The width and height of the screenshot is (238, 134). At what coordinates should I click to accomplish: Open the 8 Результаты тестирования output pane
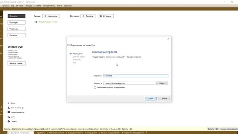[x=133, y=133]
